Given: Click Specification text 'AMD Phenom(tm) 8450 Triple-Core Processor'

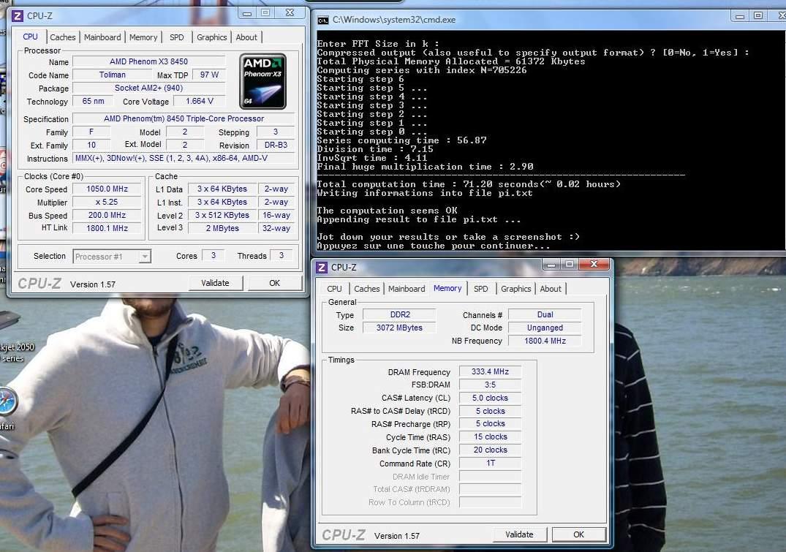Looking at the screenshot, I should pos(184,119).
